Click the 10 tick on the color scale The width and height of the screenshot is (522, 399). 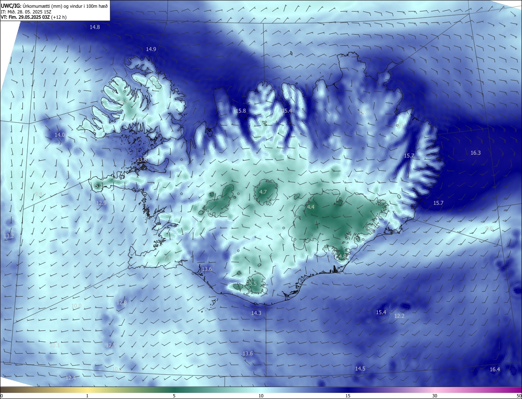pos(261,396)
